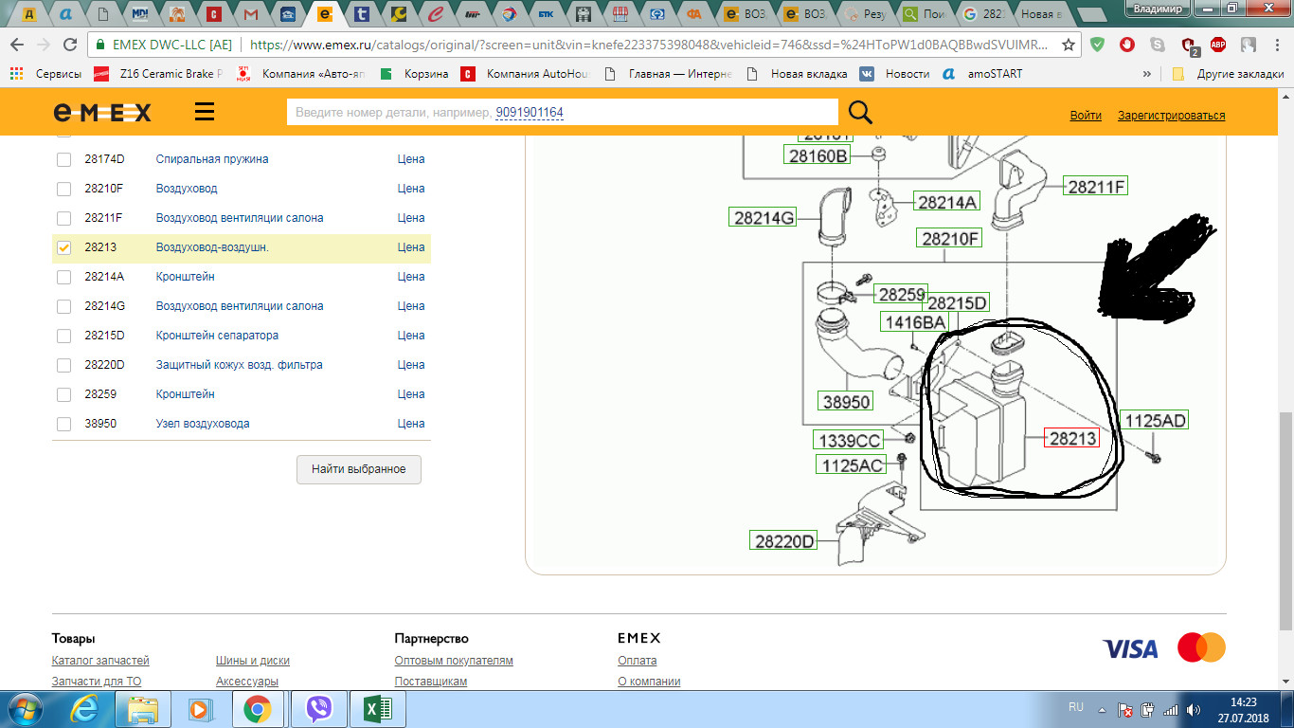
Task: Open the AdBlock Plus extension icon
Action: point(1218,45)
